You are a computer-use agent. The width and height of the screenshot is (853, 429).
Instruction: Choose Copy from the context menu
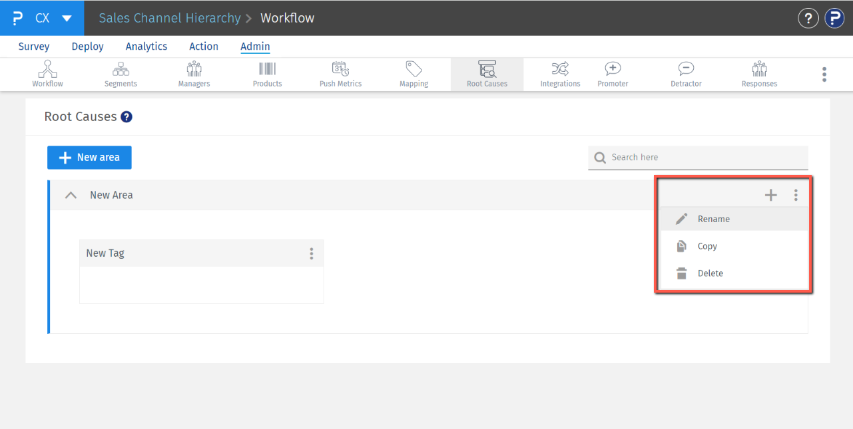[x=734, y=246]
